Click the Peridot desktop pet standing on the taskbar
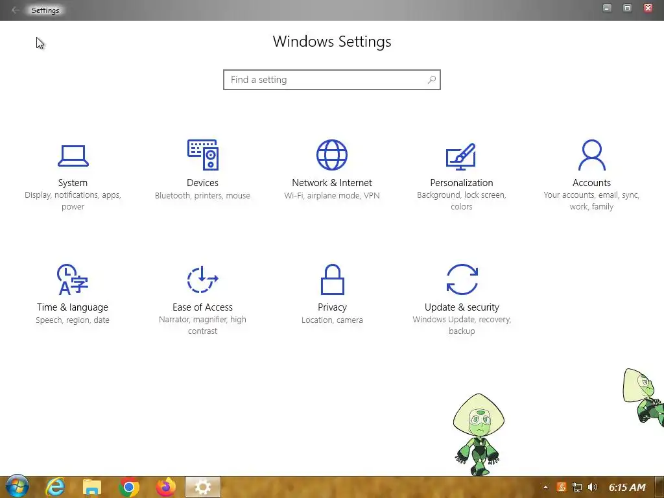664x498 pixels. tap(479, 434)
